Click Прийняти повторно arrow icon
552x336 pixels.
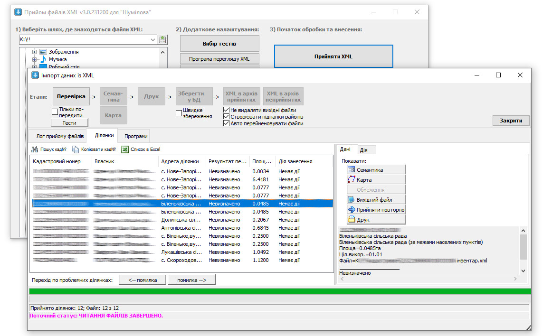(352, 210)
